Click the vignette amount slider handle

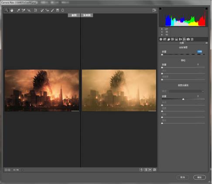click(x=183, y=99)
